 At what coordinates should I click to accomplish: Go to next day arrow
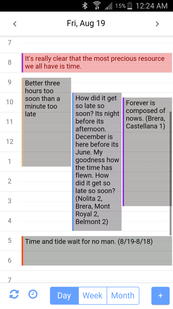pos(157,24)
